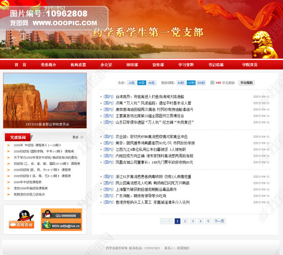This screenshot has height=255, width=283.
Task: Click [国内] tag on 台湾官员 news row
Action: (108, 97)
